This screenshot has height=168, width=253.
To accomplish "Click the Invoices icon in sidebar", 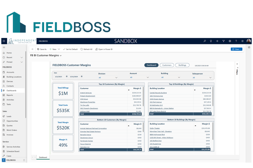I will tap(4, 135).
